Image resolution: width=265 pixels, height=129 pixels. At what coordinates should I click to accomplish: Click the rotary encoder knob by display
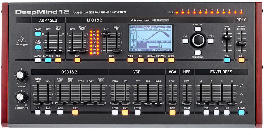click(198, 40)
